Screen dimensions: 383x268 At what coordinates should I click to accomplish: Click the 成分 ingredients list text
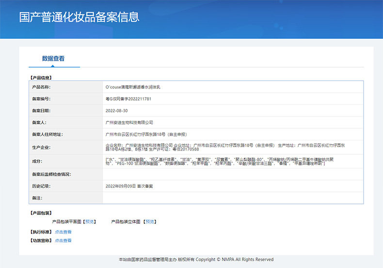click(219, 161)
